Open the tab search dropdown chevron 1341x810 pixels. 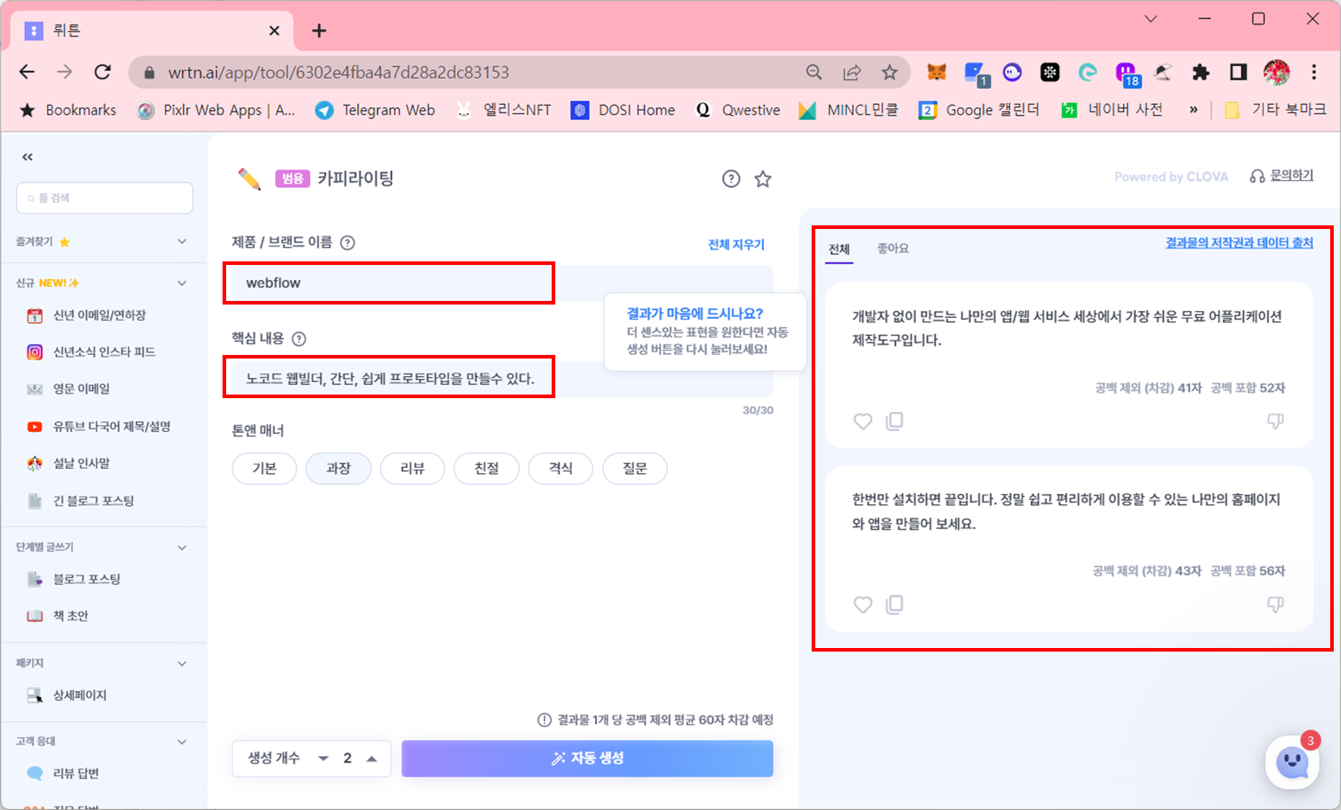1151,19
